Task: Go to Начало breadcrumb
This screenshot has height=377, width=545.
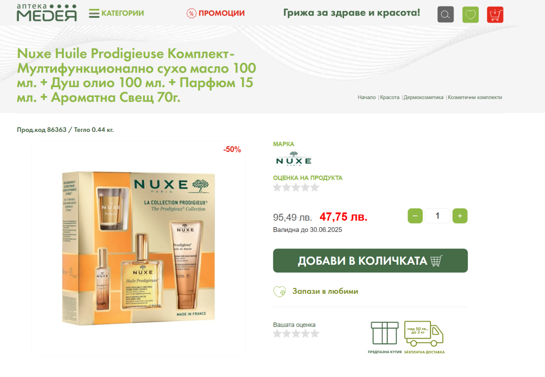Action: [366, 97]
